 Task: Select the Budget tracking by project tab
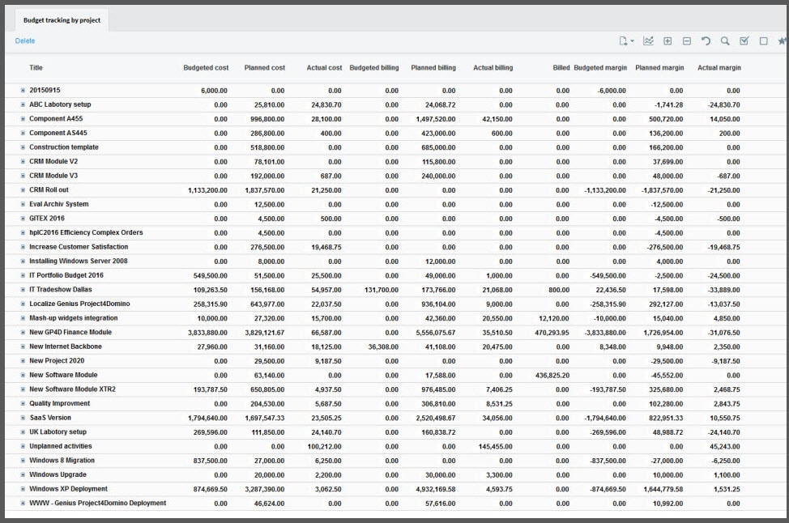62,20
